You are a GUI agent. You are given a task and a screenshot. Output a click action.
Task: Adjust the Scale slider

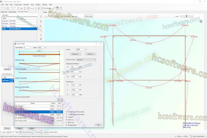tap(186, 16)
